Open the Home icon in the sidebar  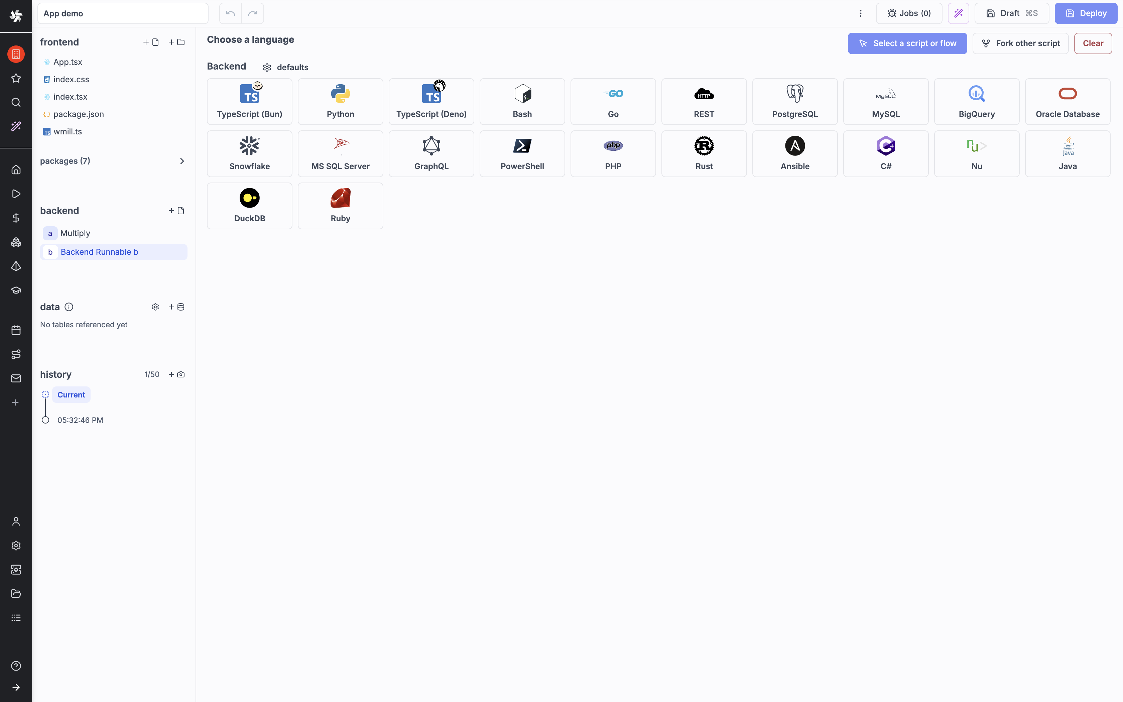tap(16, 170)
